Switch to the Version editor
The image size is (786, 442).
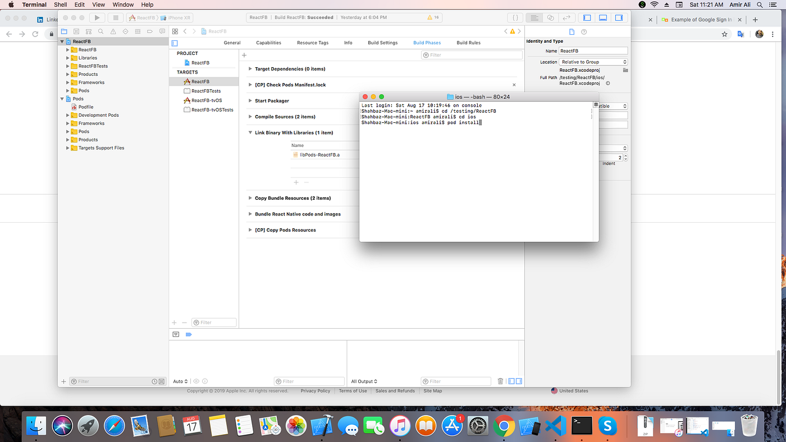[x=566, y=18]
